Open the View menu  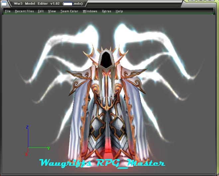coord(52,11)
